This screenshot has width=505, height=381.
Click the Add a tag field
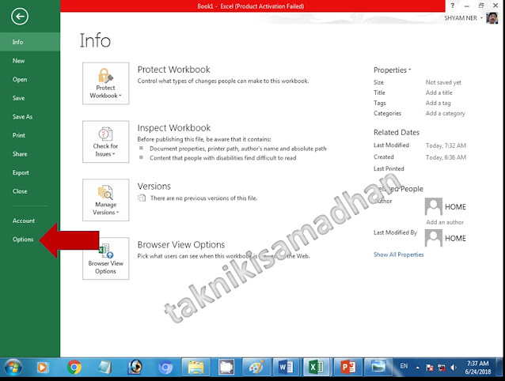pos(438,103)
